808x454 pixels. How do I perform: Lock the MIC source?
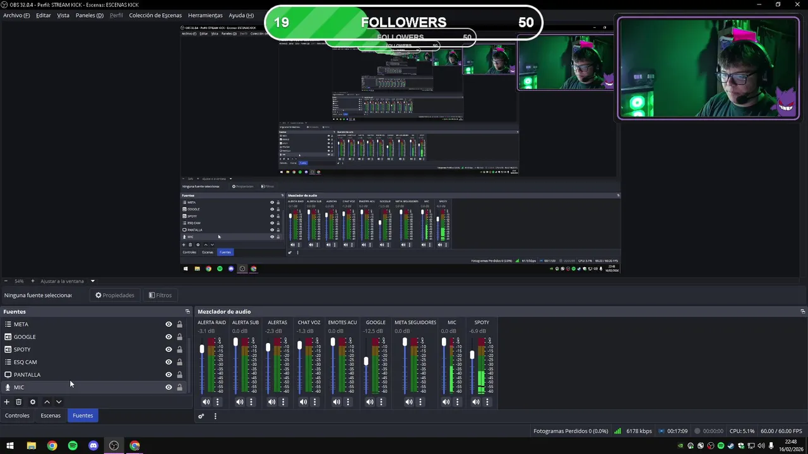(x=179, y=387)
